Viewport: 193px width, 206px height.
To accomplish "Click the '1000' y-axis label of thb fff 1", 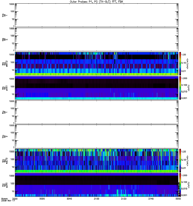I will coord(12,4).
